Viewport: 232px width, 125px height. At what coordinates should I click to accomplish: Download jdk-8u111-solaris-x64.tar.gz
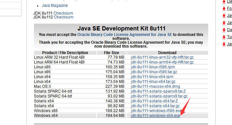point(155,106)
